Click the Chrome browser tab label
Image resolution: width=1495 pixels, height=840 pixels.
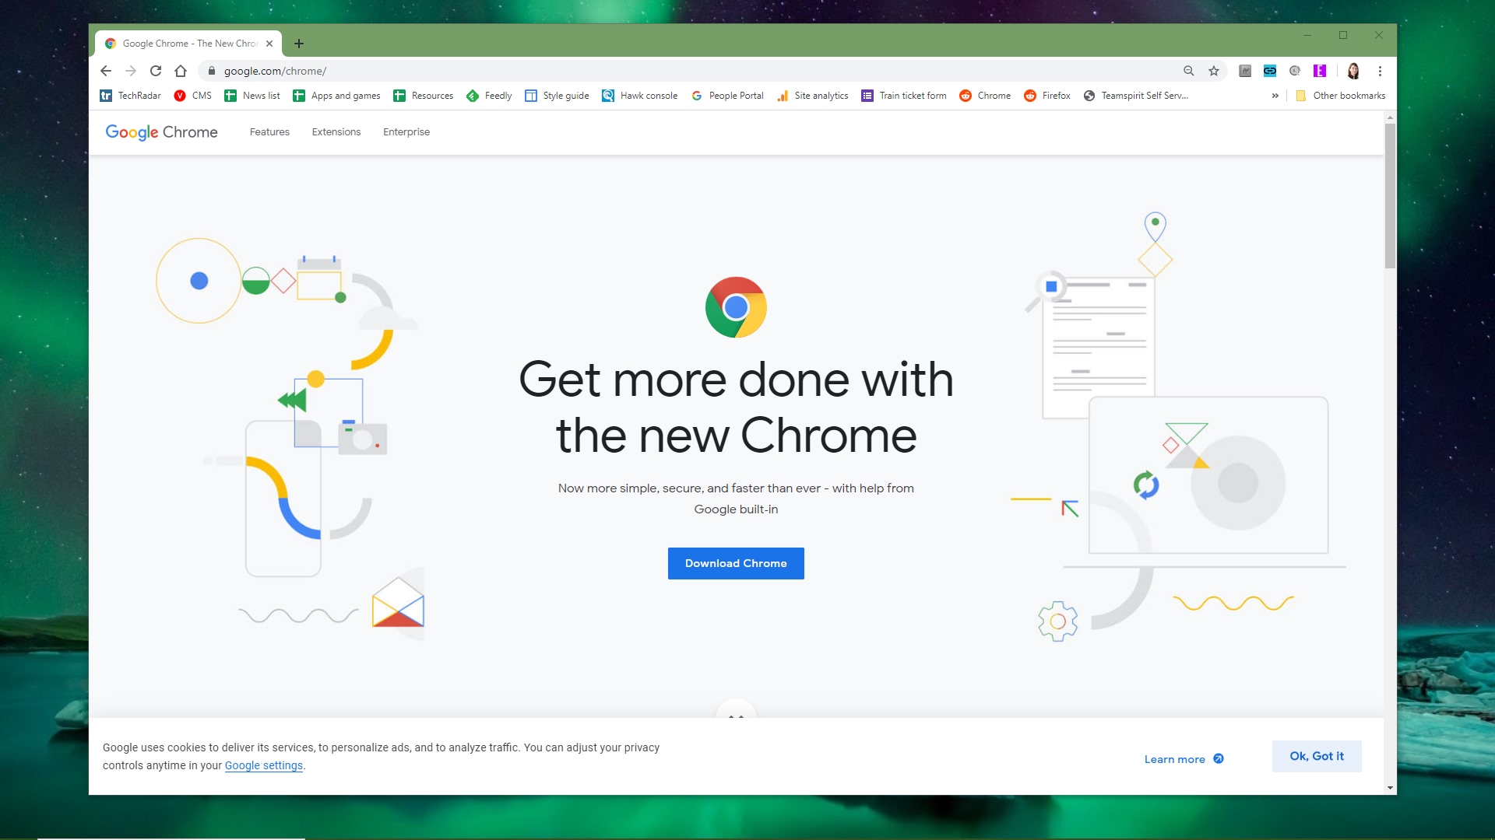188,42
